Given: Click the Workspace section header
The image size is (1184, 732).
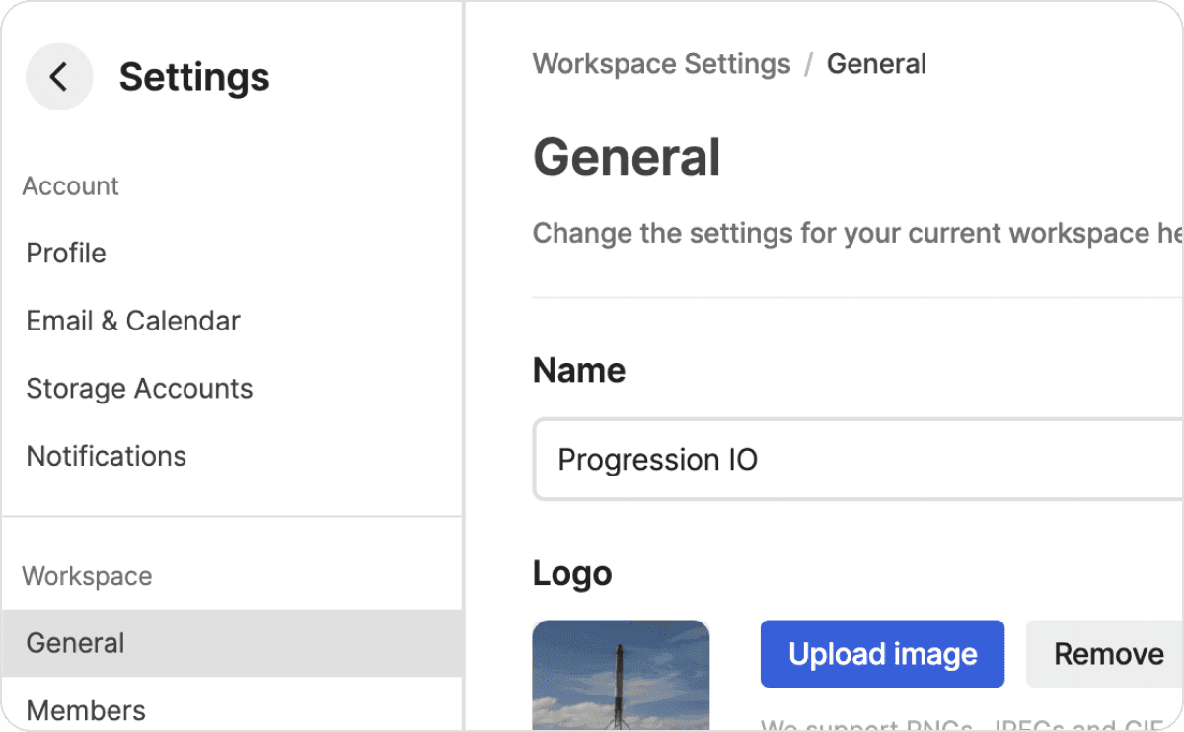Looking at the screenshot, I should tap(87, 576).
